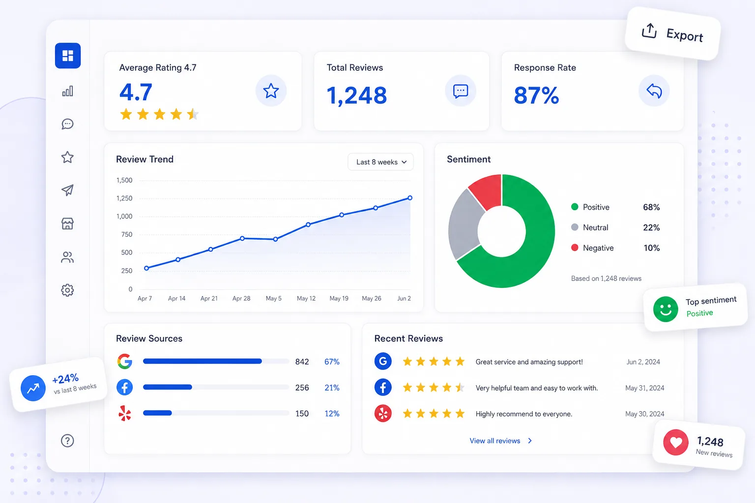Click the Export button
Viewport: 755px width, 503px height.
[672, 33]
